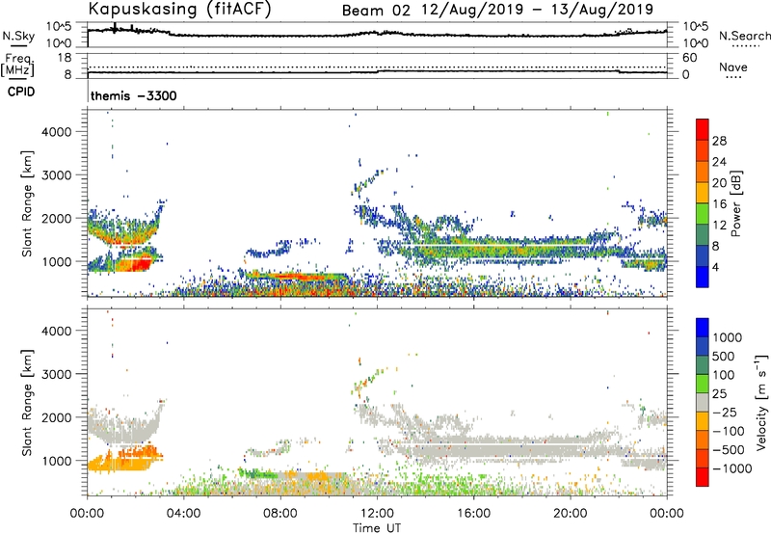Click the power panel 'Slant Range [km]' label
The height and width of the screenshot is (534, 771).
click(27, 203)
